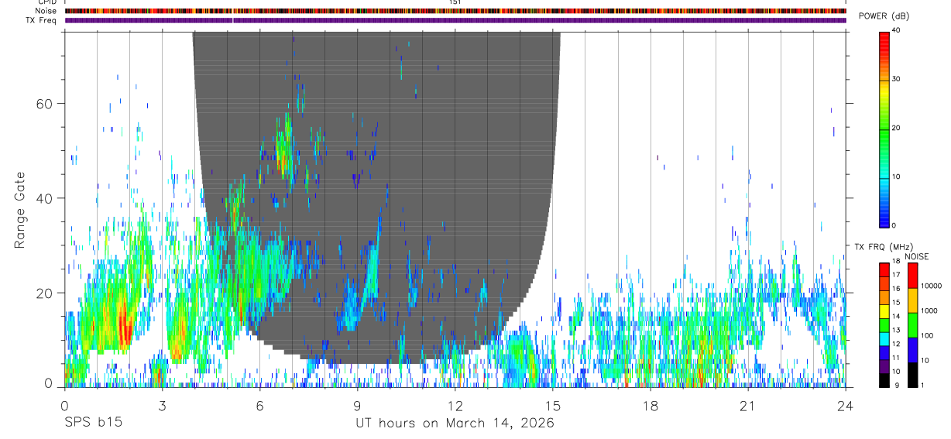Click the 40 tick label on the Range Gate axis
951x439 pixels.
tap(46, 198)
